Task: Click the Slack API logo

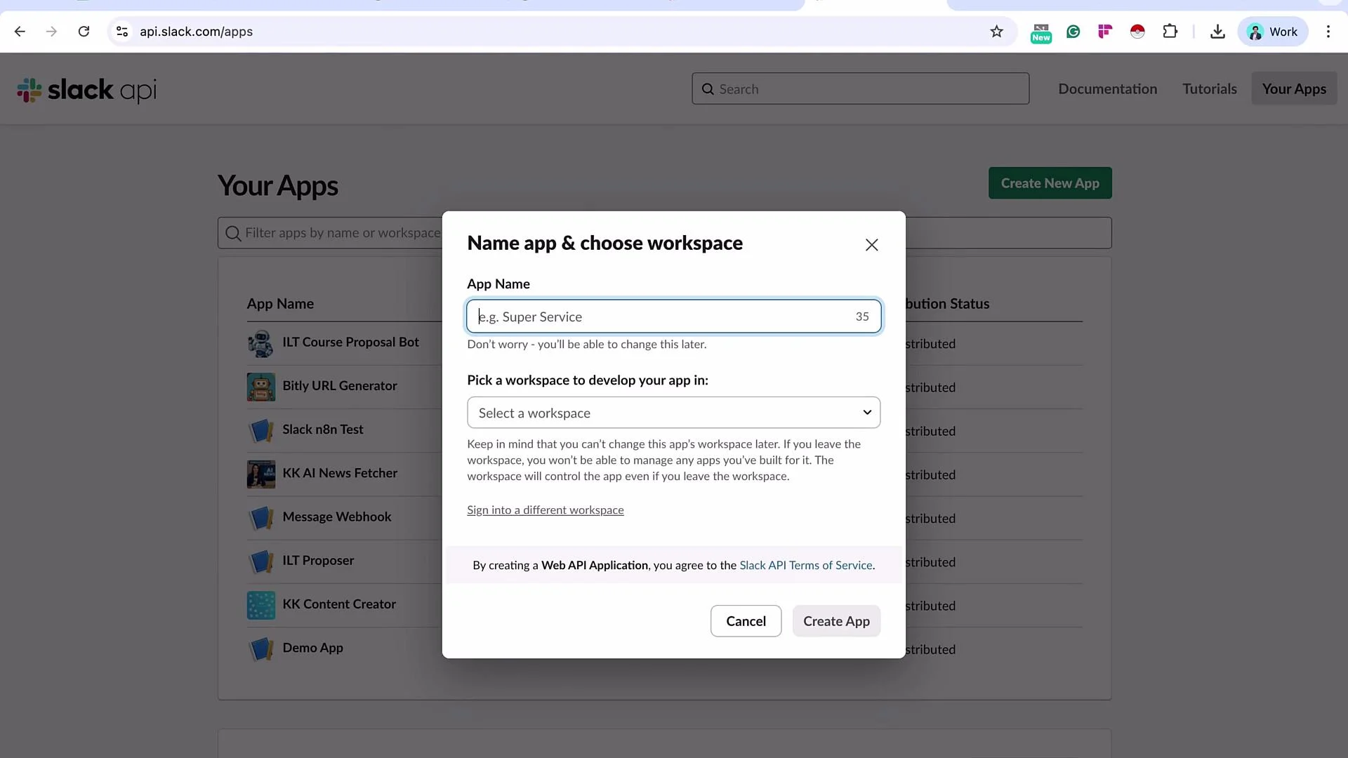Action: tap(86, 90)
